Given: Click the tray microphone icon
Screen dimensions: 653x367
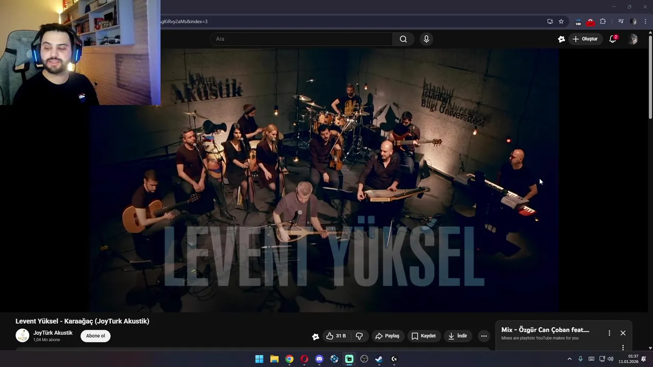Looking at the screenshot, I should [x=581, y=359].
